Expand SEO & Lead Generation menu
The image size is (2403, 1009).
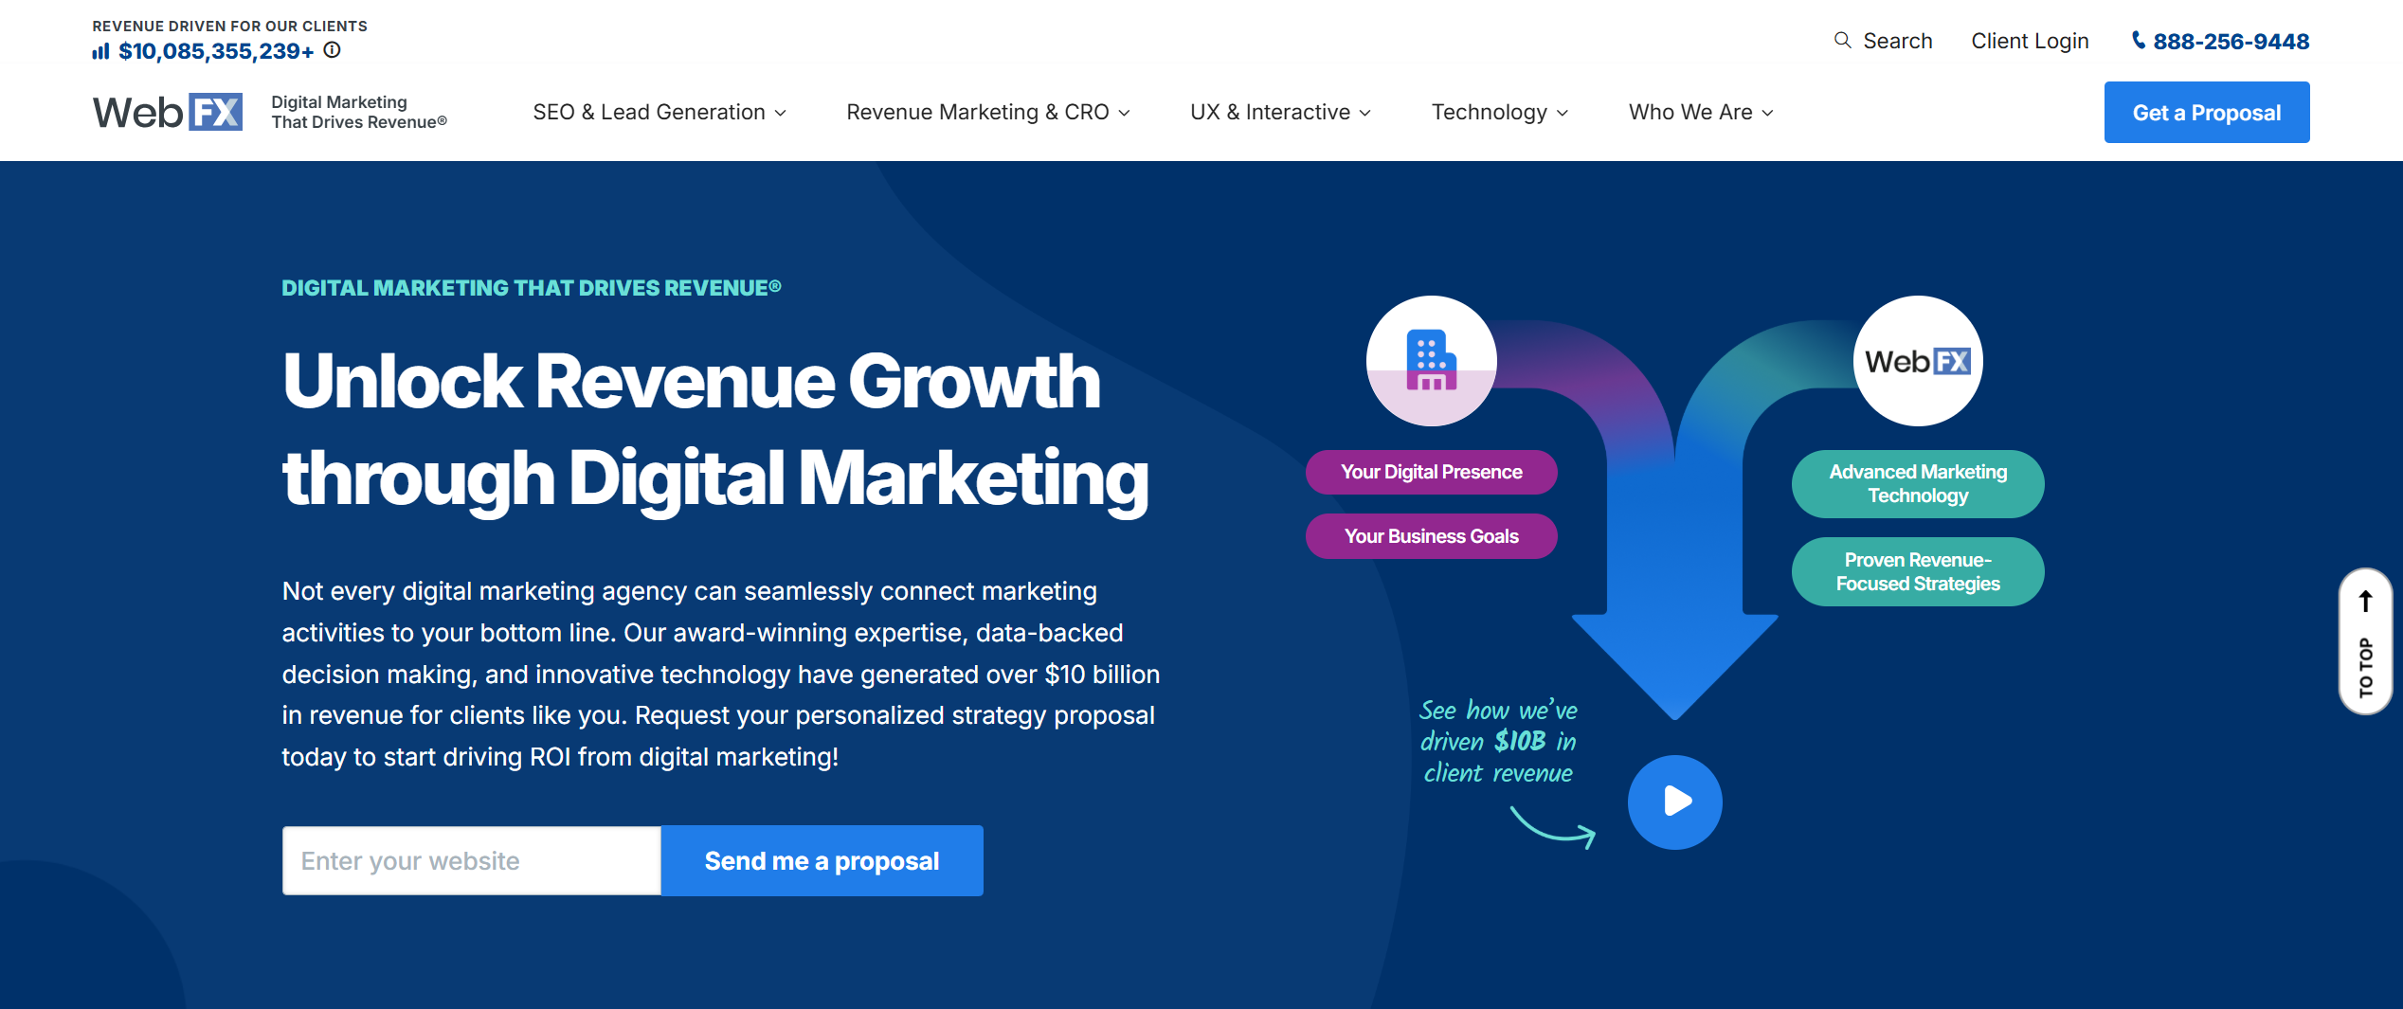pos(659,112)
